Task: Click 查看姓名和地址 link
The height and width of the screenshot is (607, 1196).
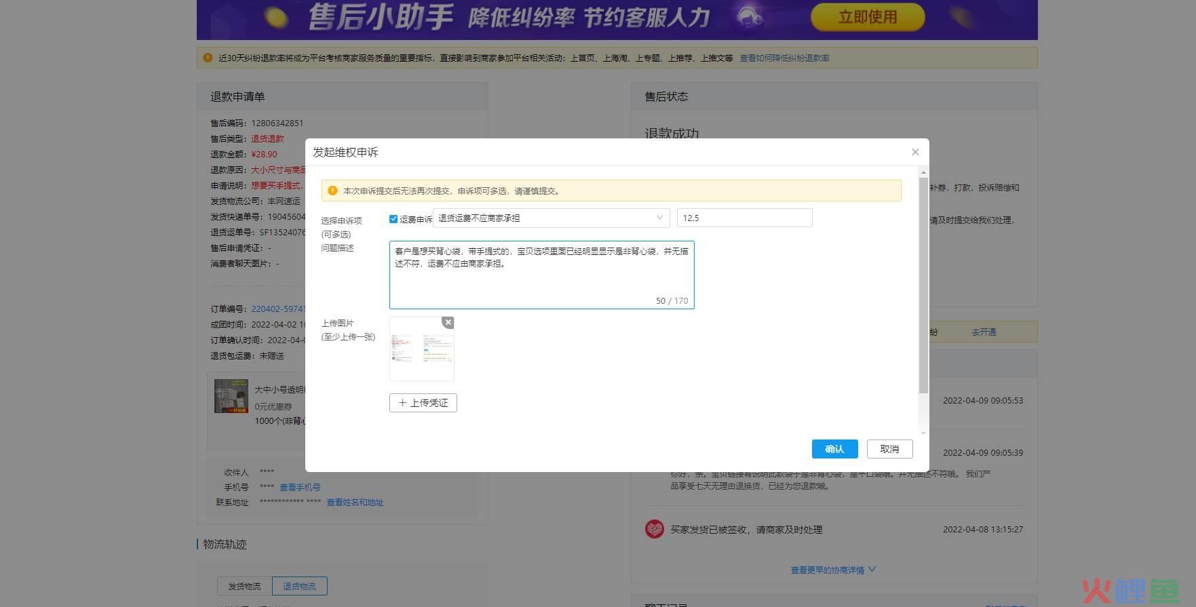Action: pyautogui.click(x=355, y=503)
